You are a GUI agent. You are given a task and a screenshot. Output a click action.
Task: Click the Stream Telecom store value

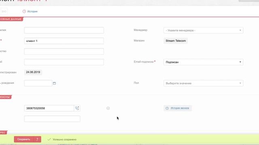point(176,41)
